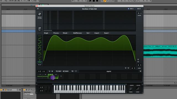Close the table editor with the X icon
The height and width of the screenshot is (99, 177).
tap(38, 9)
